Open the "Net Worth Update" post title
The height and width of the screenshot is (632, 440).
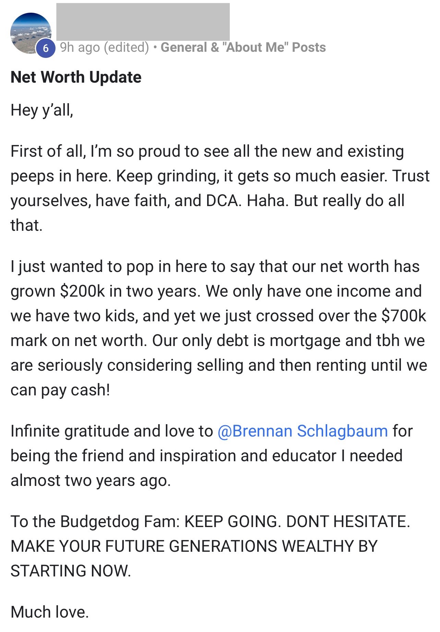tap(76, 77)
